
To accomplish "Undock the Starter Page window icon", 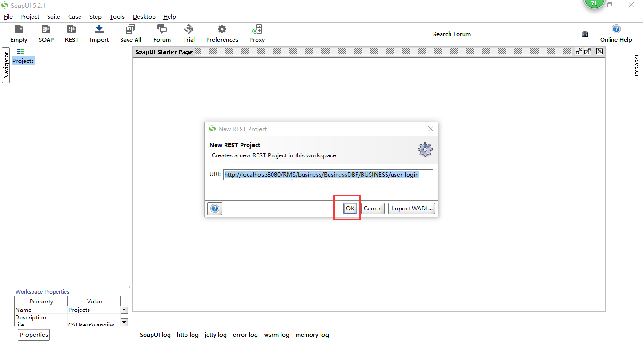I will pyautogui.click(x=579, y=51).
